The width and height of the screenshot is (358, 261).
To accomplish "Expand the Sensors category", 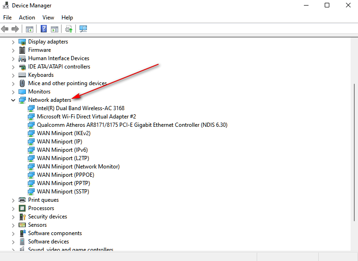I will [13, 225].
